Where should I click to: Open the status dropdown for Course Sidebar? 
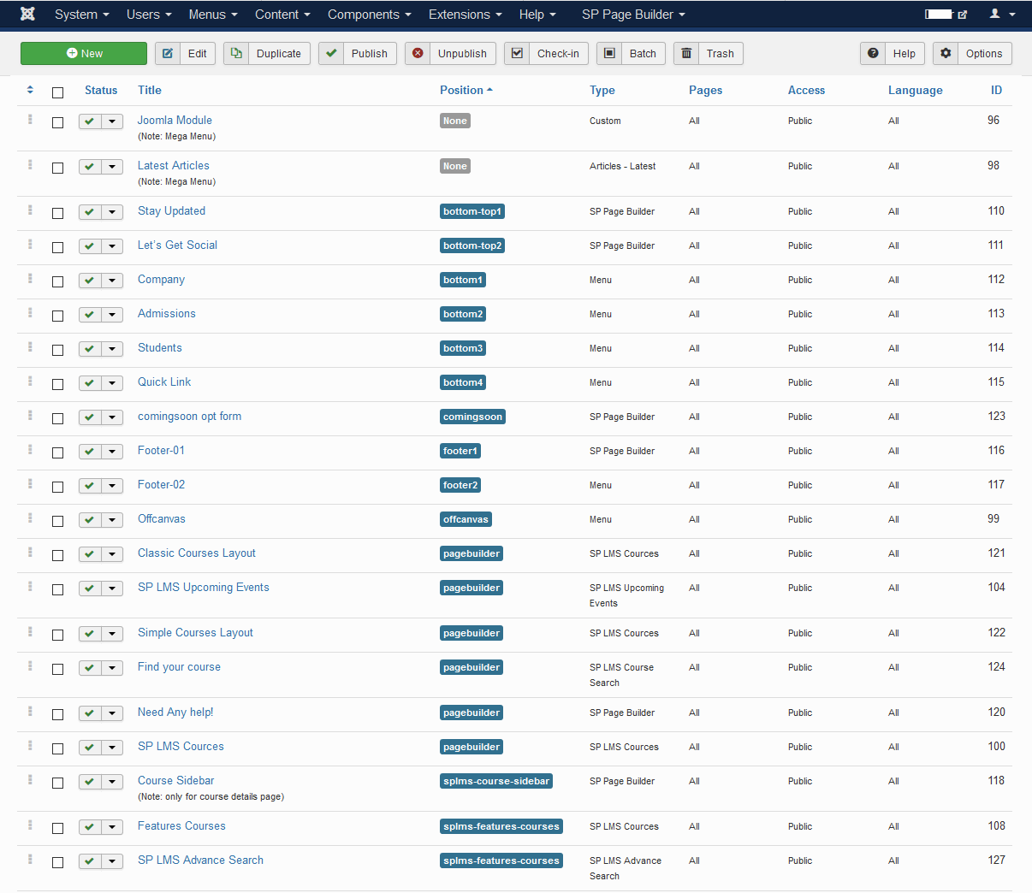(113, 782)
